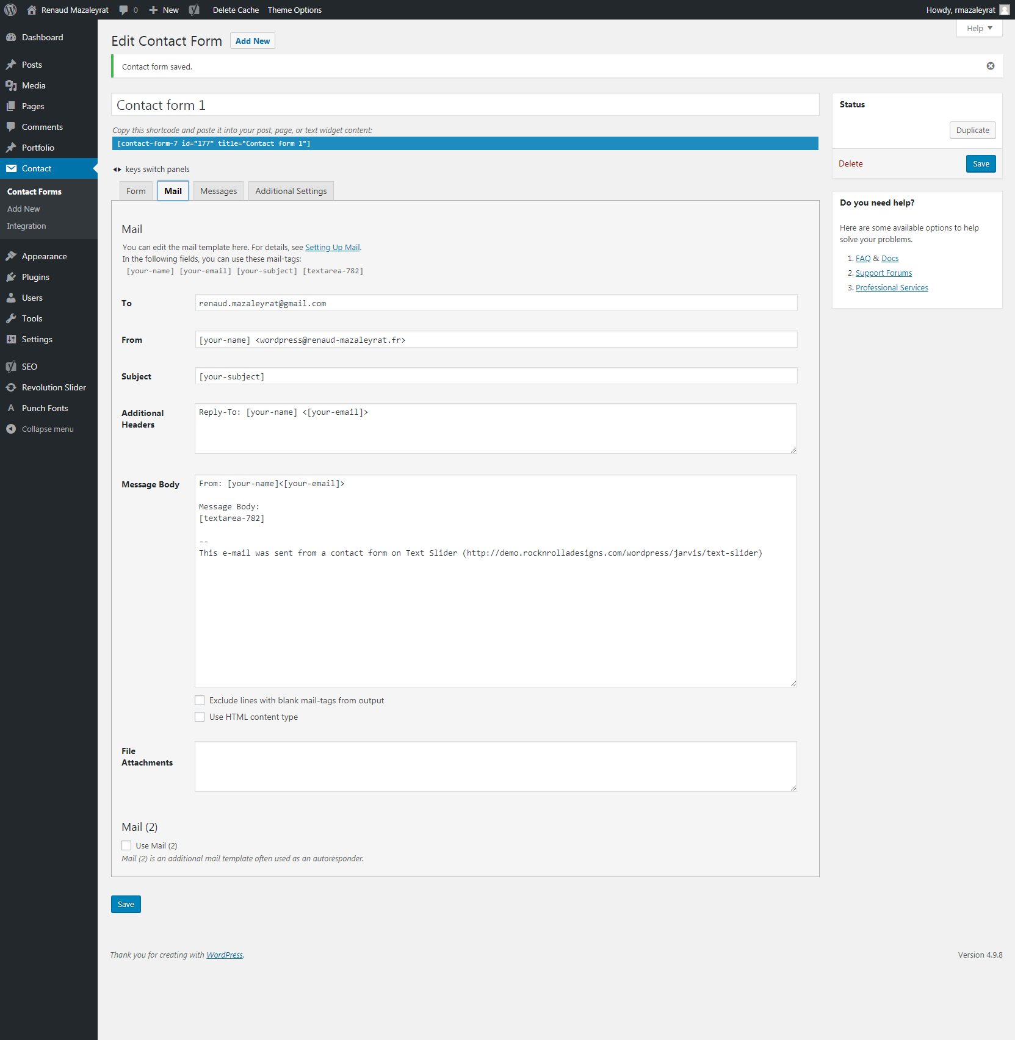
Task: Open the Support Forums link
Action: point(884,273)
